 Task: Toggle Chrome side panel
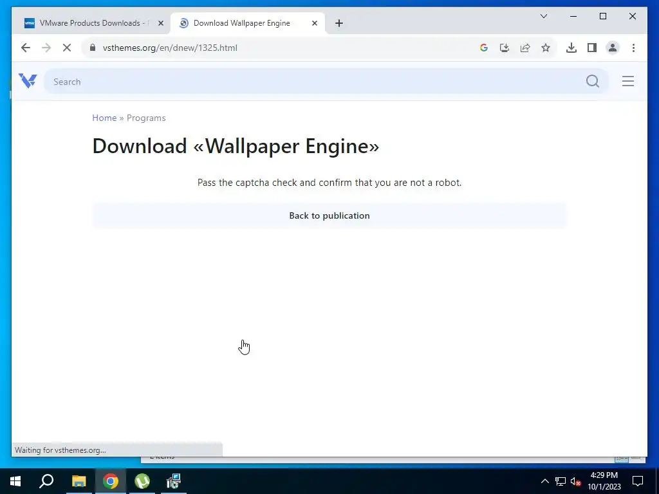592,48
